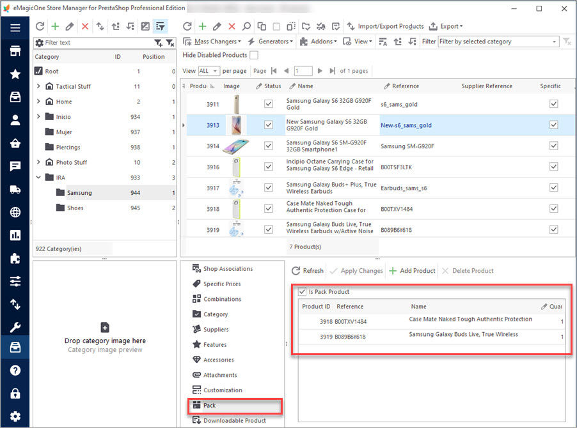Refresh the category tree
Image resolution: width=577 pixels, height=428 pixels.
point(40,26)
